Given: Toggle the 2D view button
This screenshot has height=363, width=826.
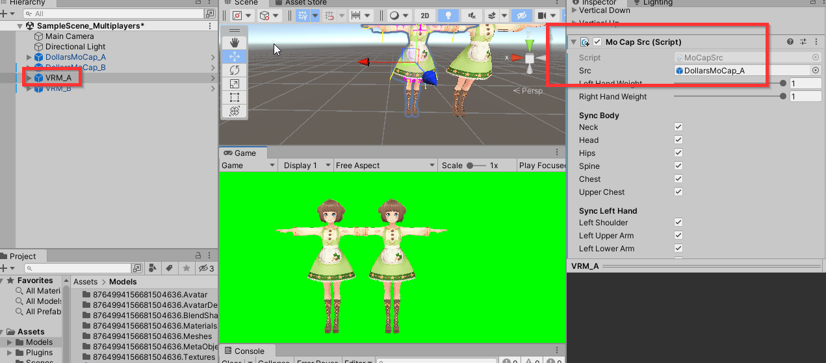Looking at the screenshot, I should (424, 16).
